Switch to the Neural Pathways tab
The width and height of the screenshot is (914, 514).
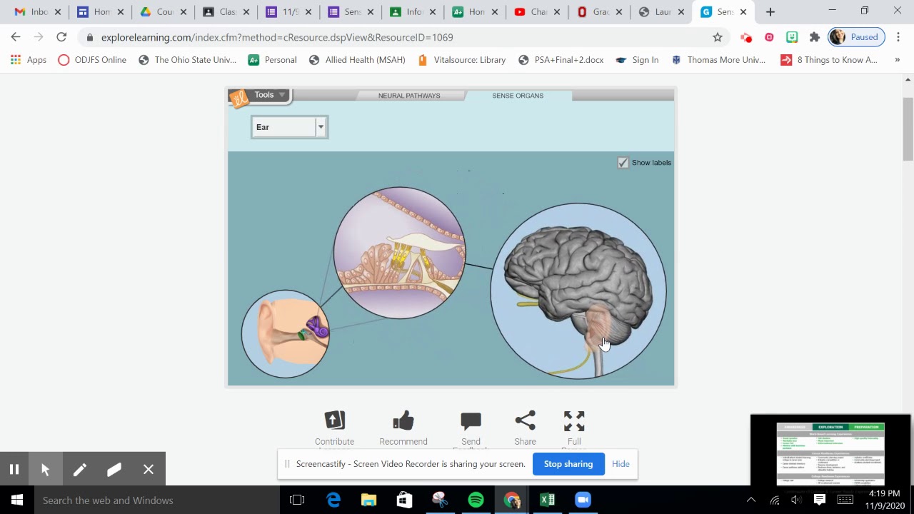409,96
